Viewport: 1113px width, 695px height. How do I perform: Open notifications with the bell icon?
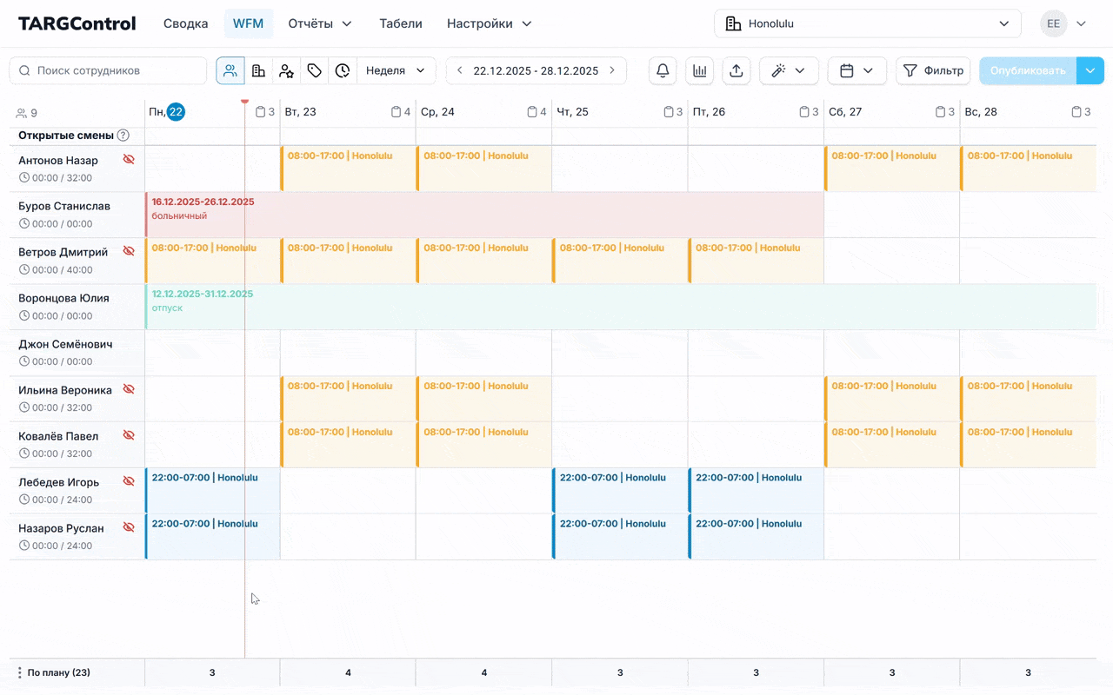click(663, 70)
